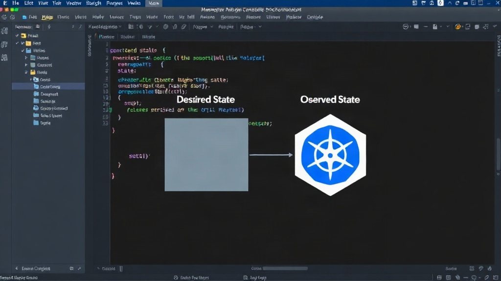Viewport: 501px width, 281px height.
Task: Click the minus icon in the right toolbar
Action: pos(426,27)
